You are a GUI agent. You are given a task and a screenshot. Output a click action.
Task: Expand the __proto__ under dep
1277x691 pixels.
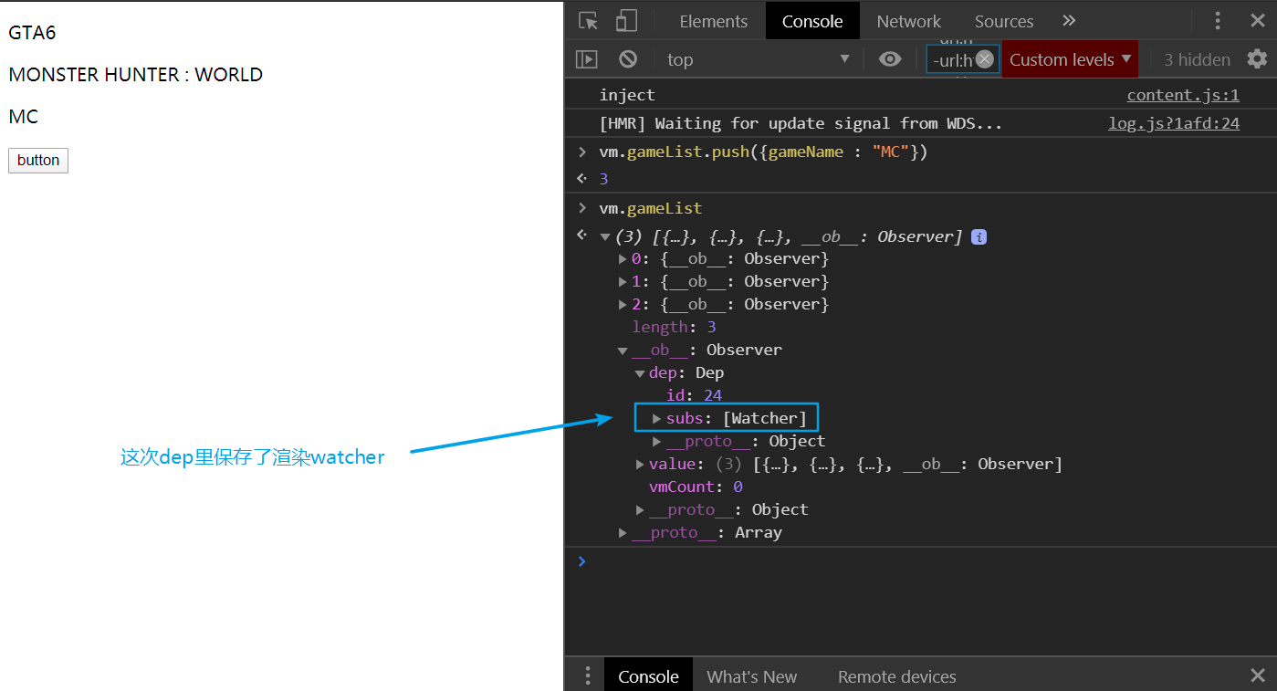(657, 442)
